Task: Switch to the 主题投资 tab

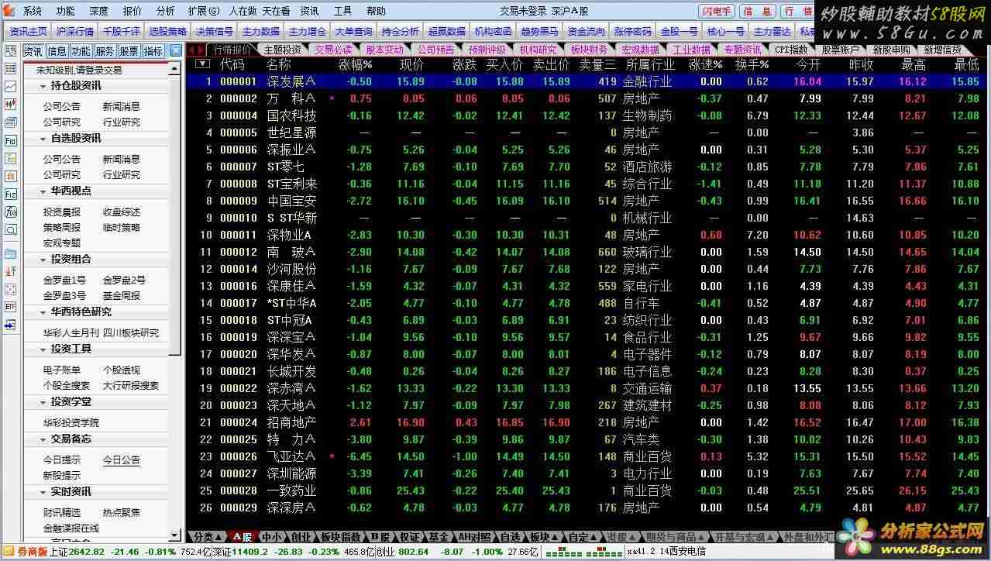Action: [x=280, y=50]
